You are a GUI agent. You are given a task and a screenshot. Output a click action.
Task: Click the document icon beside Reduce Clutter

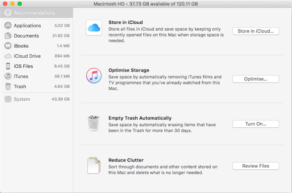[x=94, y=165]
